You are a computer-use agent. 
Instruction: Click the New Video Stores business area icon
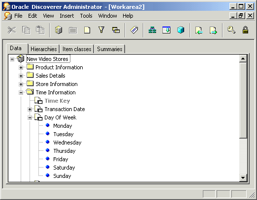tap(21, 58)
